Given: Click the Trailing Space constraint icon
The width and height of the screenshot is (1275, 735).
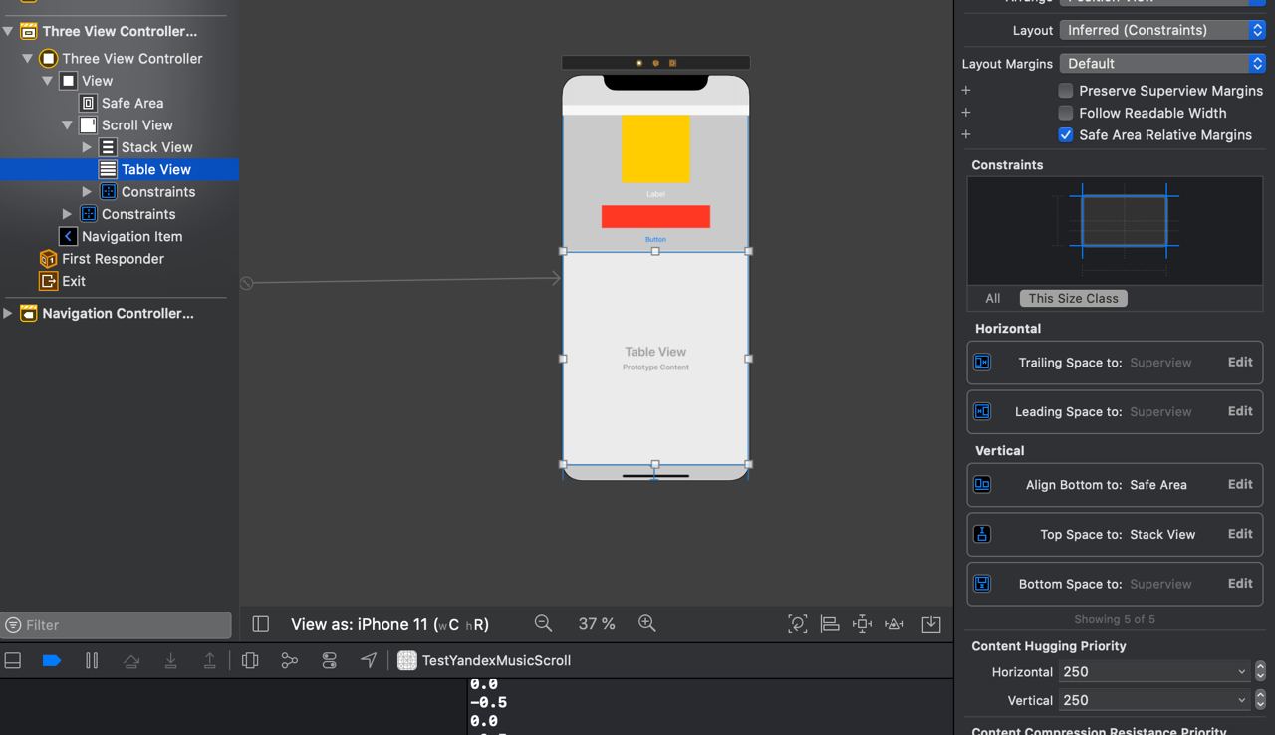Looking at the screenshot, I should click(x=982, y=363).
